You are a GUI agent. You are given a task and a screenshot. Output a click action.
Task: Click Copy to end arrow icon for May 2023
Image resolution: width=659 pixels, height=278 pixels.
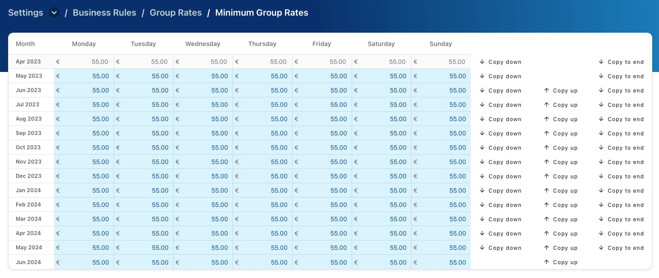click(x=601, y=76)
